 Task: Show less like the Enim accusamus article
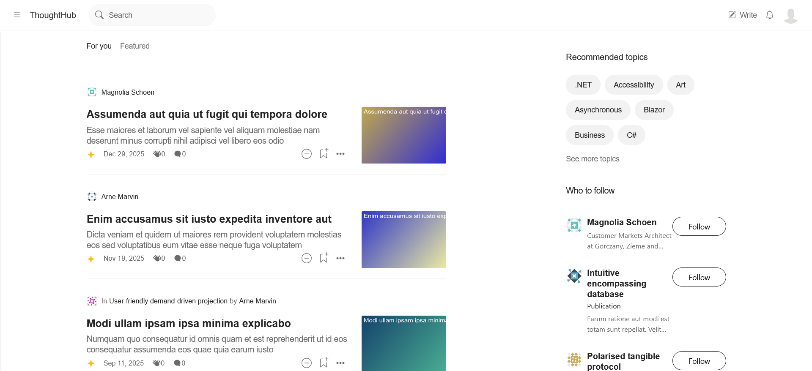point(307,258)
